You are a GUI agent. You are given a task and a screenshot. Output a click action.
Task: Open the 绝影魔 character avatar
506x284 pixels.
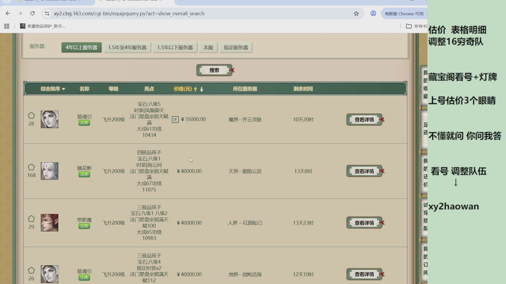(50, 222)
